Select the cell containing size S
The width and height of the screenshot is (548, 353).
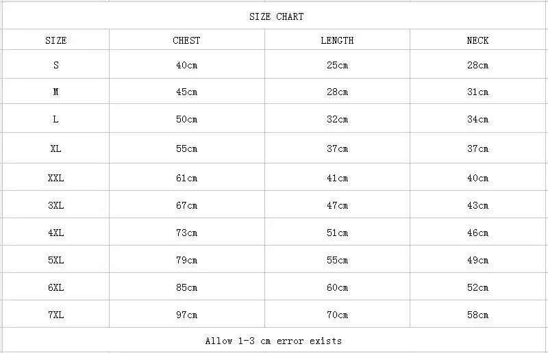point(56,64)
